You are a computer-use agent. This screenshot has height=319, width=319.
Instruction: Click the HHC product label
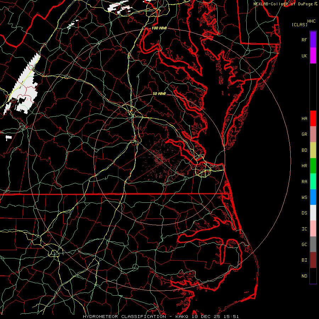click(311, 21)
